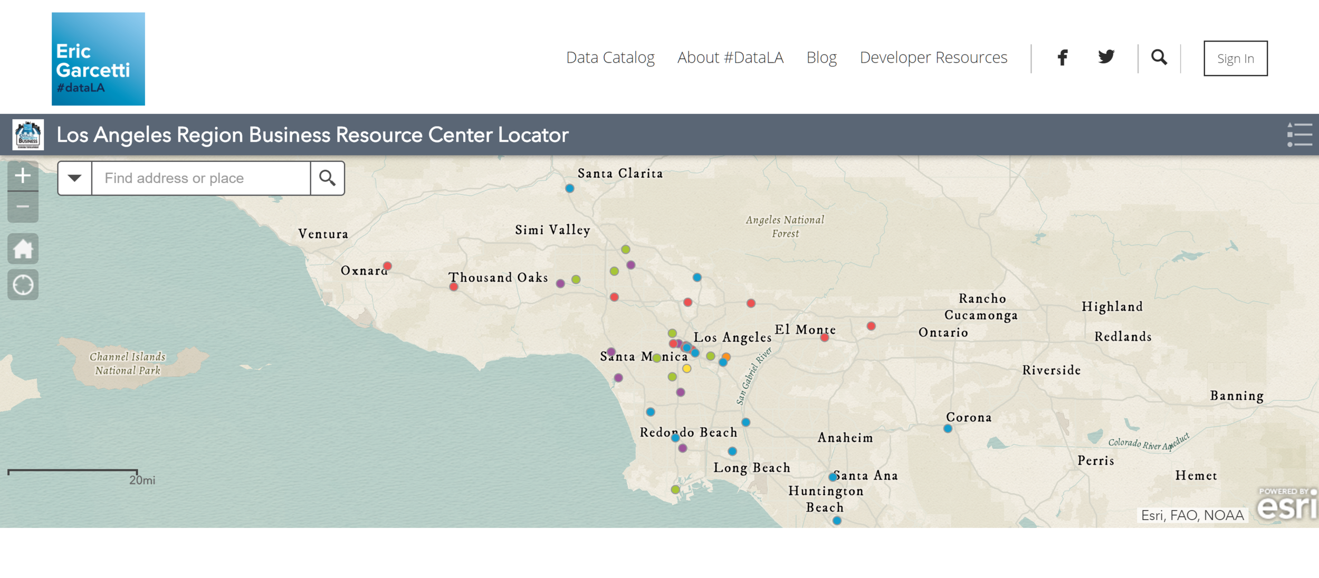Click the header search magnifier icon
The height and width of the screenshot is (578, 1319).
tap(1159, 57)
